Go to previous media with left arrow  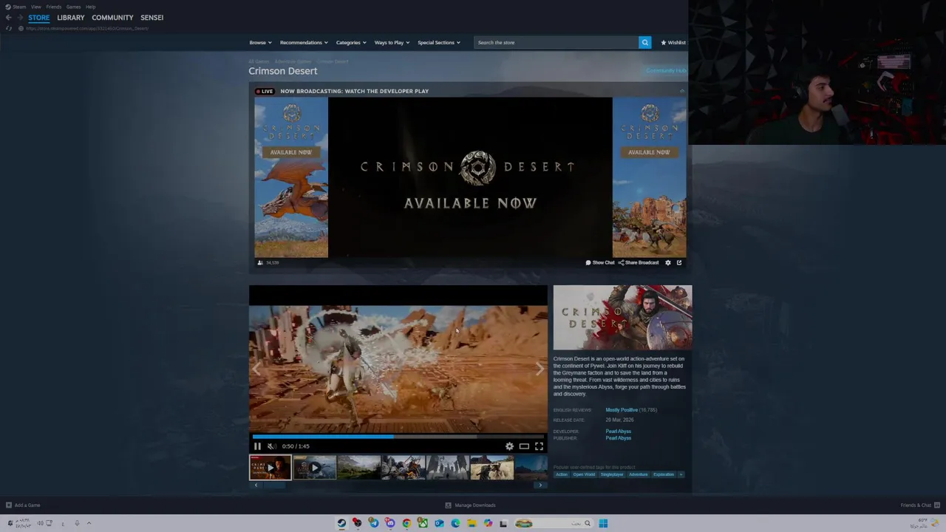click(x=256, y=368)
